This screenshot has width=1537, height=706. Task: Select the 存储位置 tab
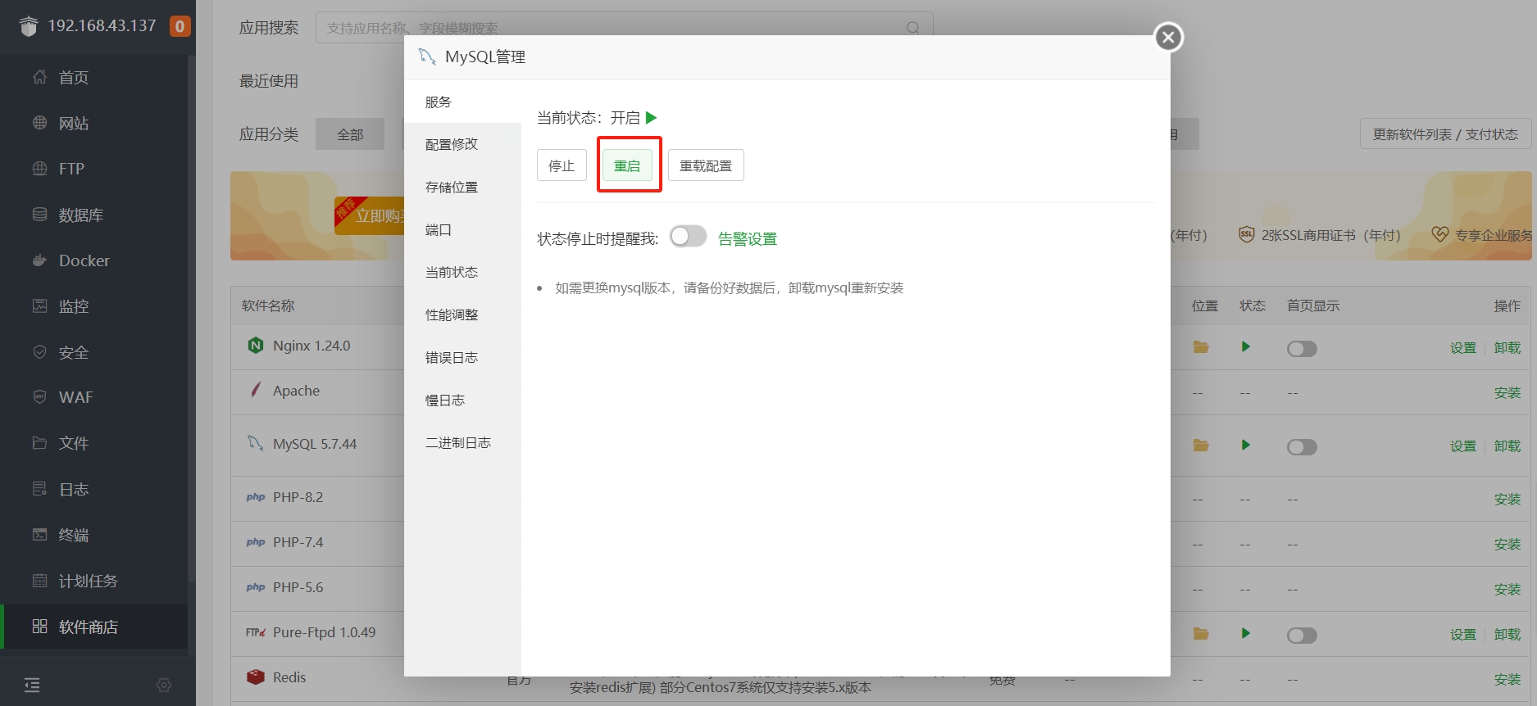coord(462,187)
